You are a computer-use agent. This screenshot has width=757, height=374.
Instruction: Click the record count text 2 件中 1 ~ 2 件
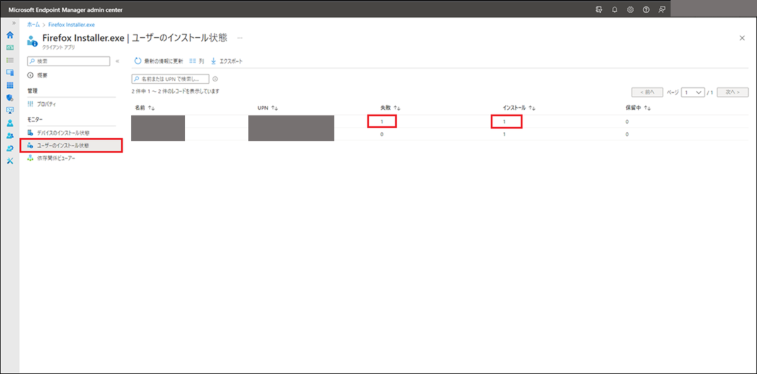tap(175, 91)
